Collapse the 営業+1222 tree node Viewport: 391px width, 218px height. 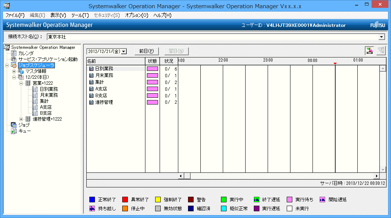21,83
